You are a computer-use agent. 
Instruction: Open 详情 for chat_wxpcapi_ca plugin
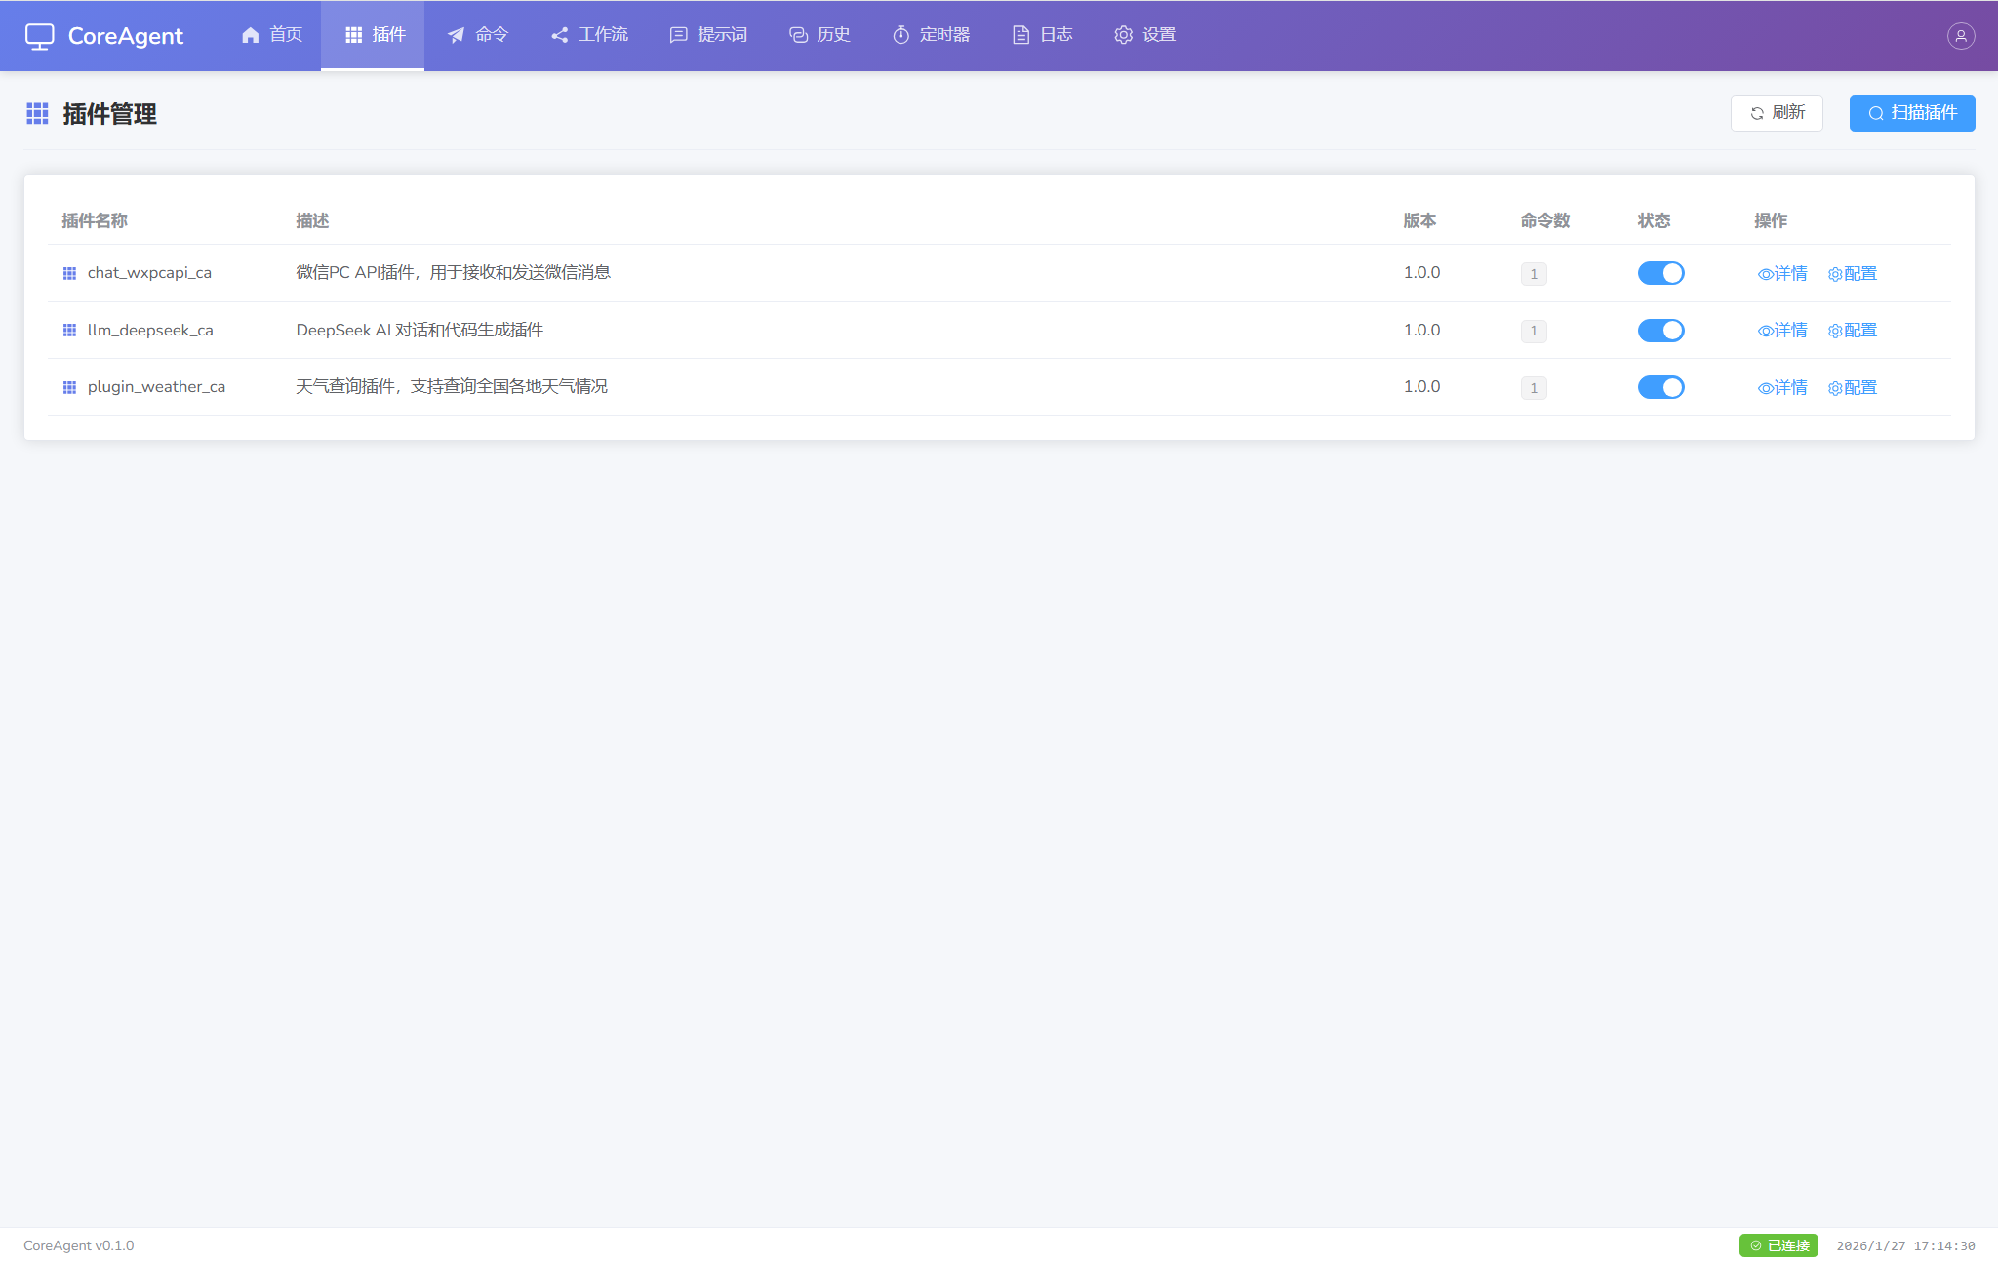(1782, 274)
